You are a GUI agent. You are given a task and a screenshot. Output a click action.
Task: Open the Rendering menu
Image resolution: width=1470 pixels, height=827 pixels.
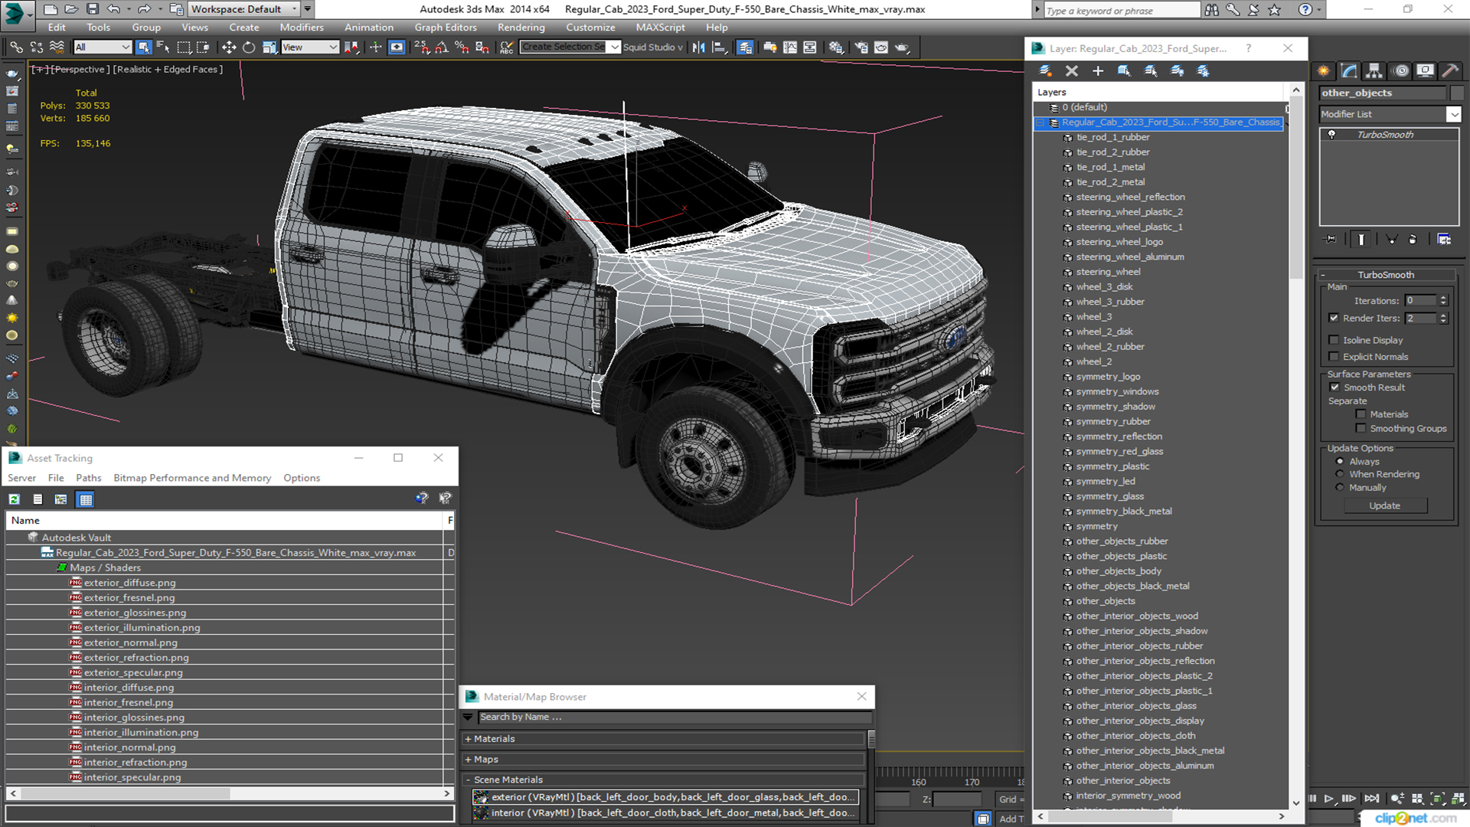click(x=521, y=28)
